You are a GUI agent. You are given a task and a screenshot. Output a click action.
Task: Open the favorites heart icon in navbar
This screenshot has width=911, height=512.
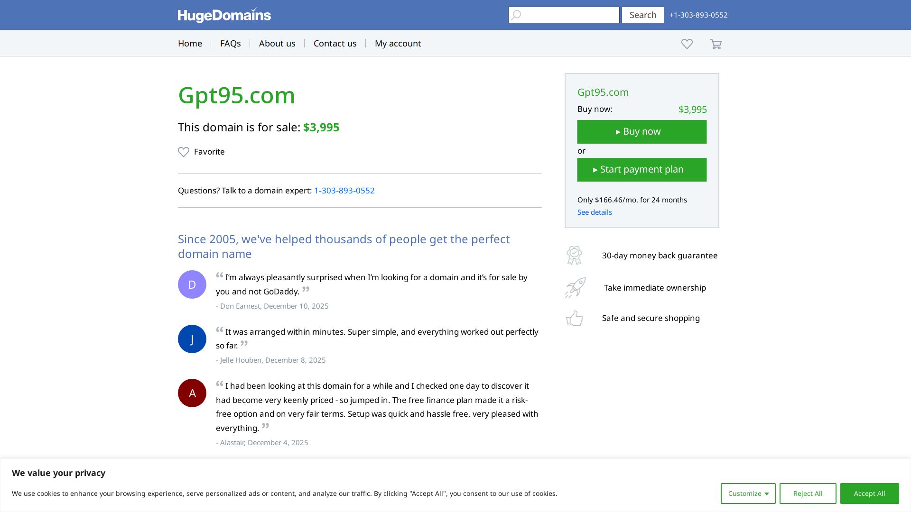click(687, 44)
